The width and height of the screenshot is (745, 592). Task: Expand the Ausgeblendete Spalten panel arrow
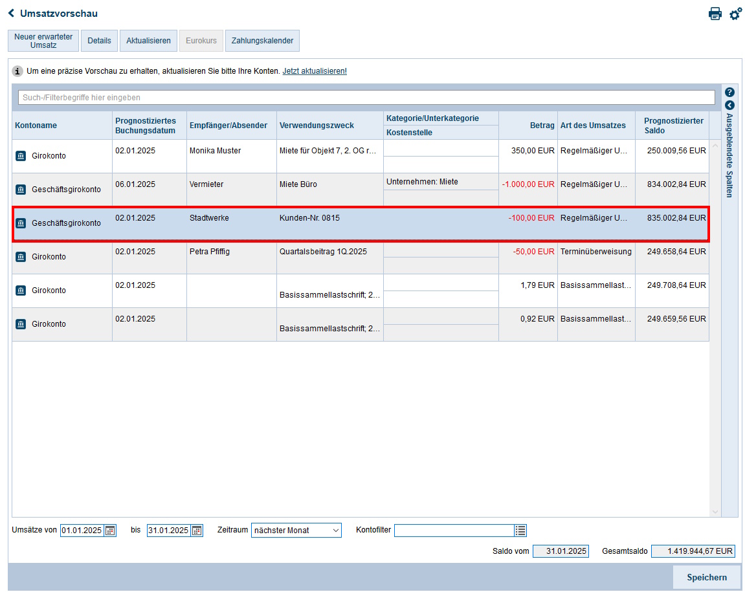click(x=730, y=105)
